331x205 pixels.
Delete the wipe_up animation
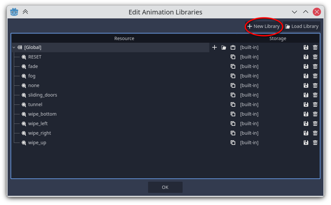point(315,142)
